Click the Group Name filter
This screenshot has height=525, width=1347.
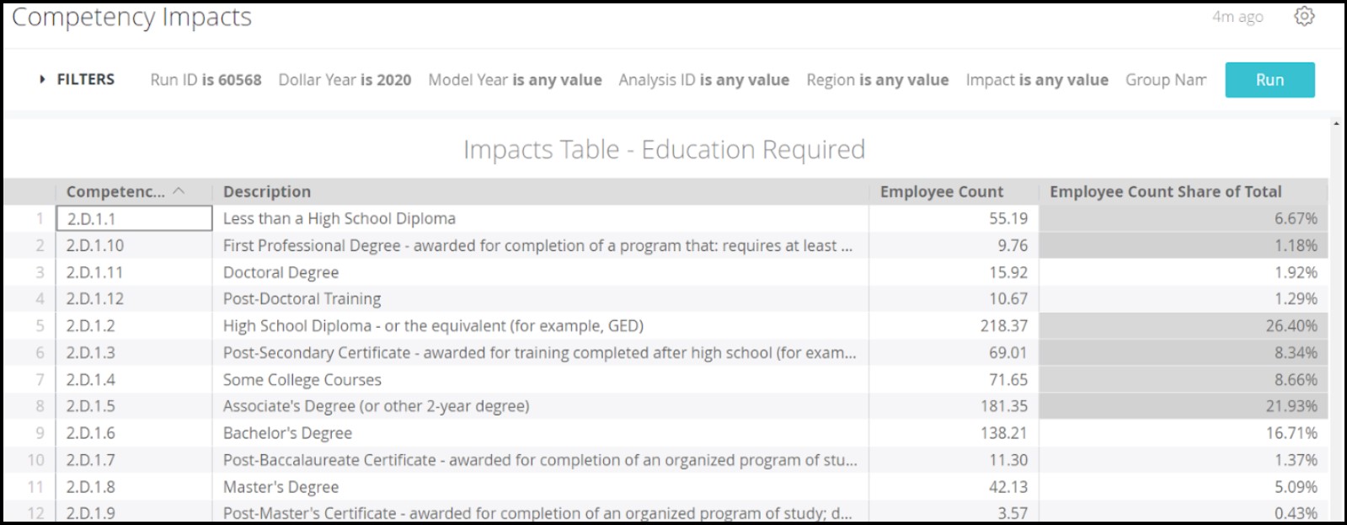pos(1165,80)
